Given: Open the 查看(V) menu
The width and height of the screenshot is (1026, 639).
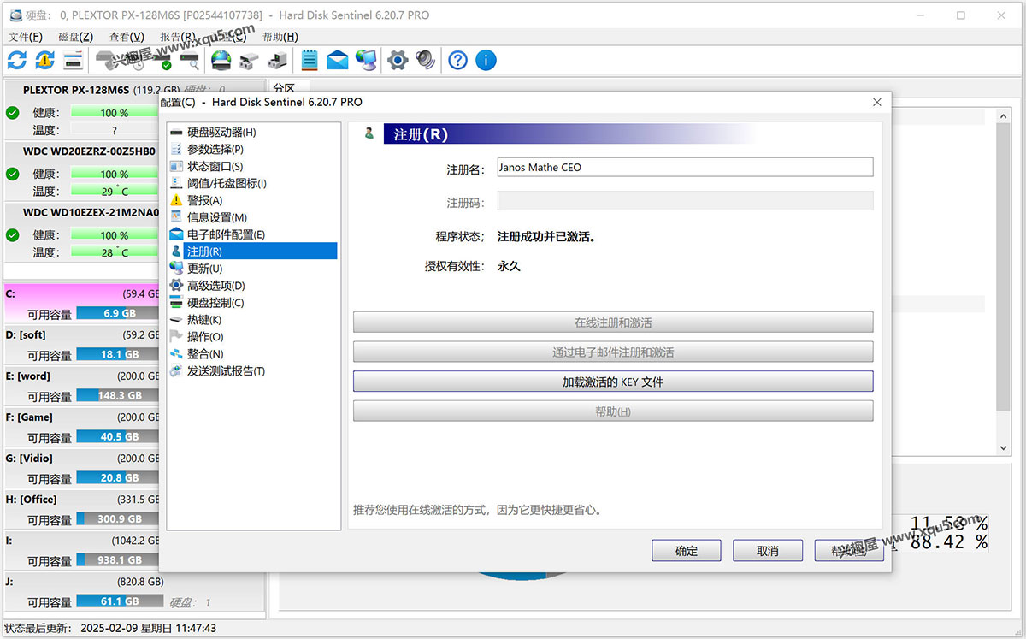Looking at the screenshot, I should (x=127, y=37).
